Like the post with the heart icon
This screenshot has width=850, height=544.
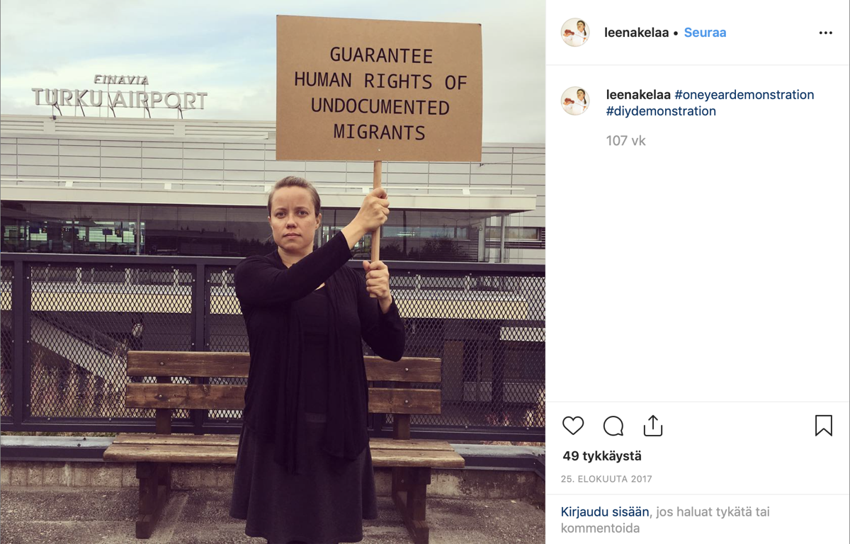573,426
